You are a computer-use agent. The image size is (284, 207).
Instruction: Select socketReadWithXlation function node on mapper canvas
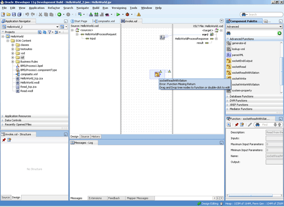(x=157, y=75)
